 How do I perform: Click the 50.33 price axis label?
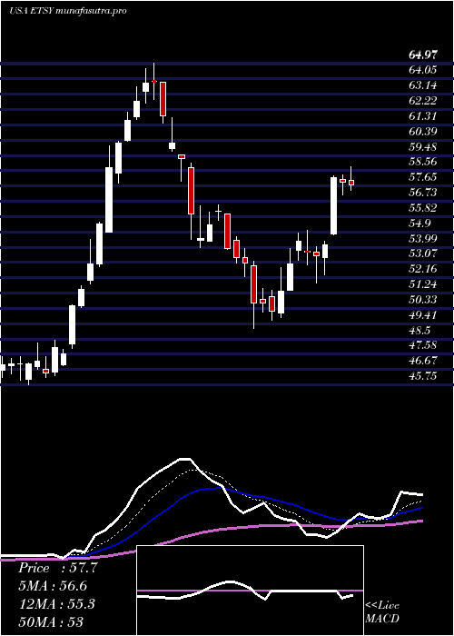(422, 300)
